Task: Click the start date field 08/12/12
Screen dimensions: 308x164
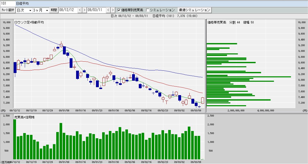Action: [x=68, y=10]
